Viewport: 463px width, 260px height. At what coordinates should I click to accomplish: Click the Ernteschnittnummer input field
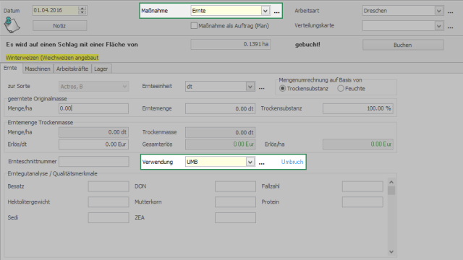pyautogui.click(x=93, y=162)
